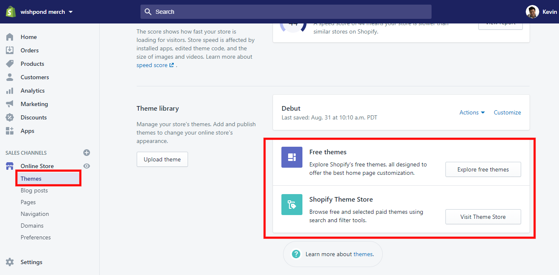Open Domains under Online Store
The image size is (559, 275).
coord(32,226)
